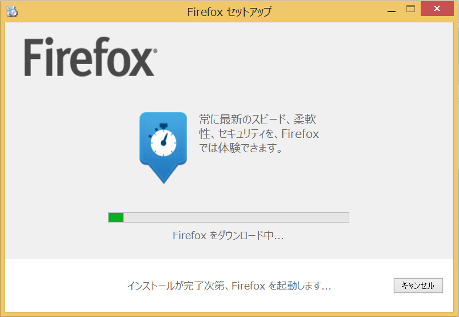Screen dimensions: 459x317
Task: Click the 'Firefox セットアップ' title bar text
Action: [x=229, y=12]
